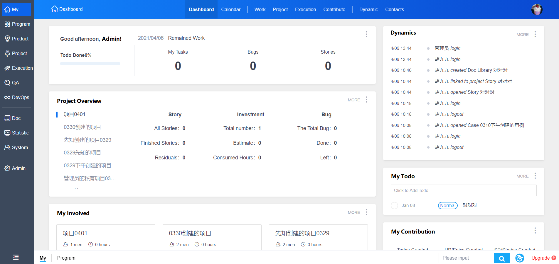Open the Contribute tab in top navigation
The width and height of the screenshot is (559, 264).
point(334,9)
